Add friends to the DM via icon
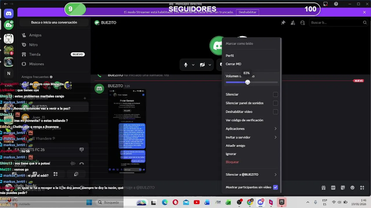 (293, 23)
